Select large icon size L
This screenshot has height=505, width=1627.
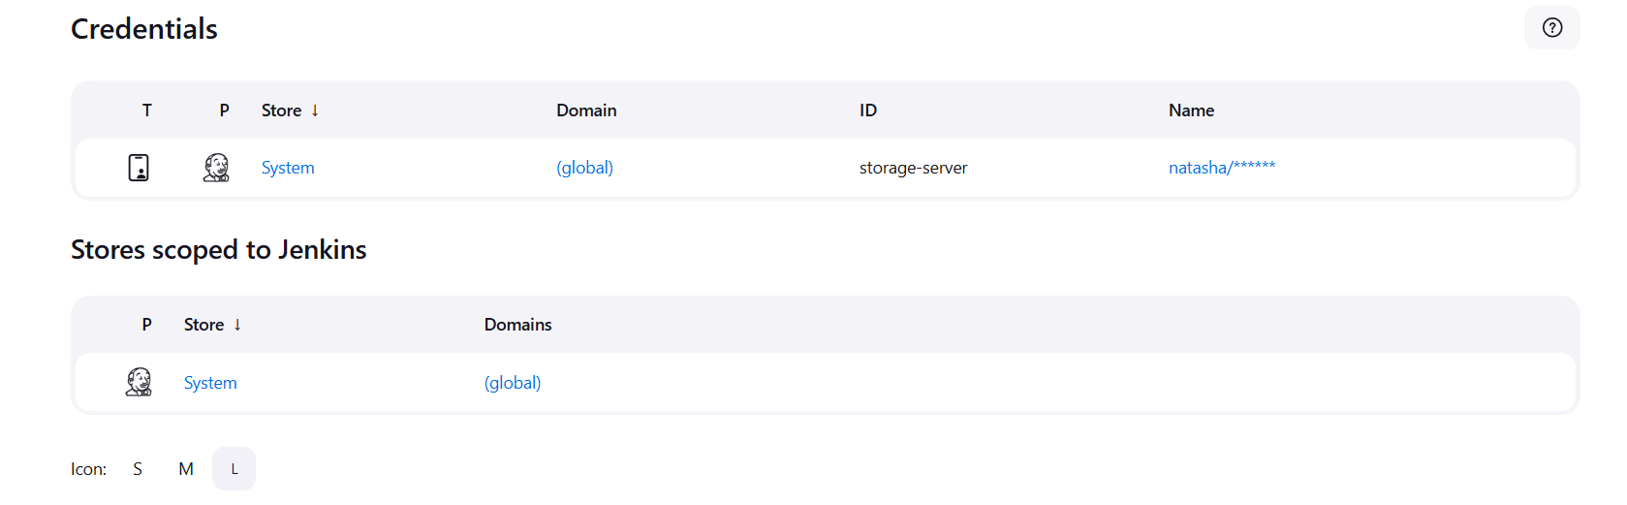pos(234,469)
